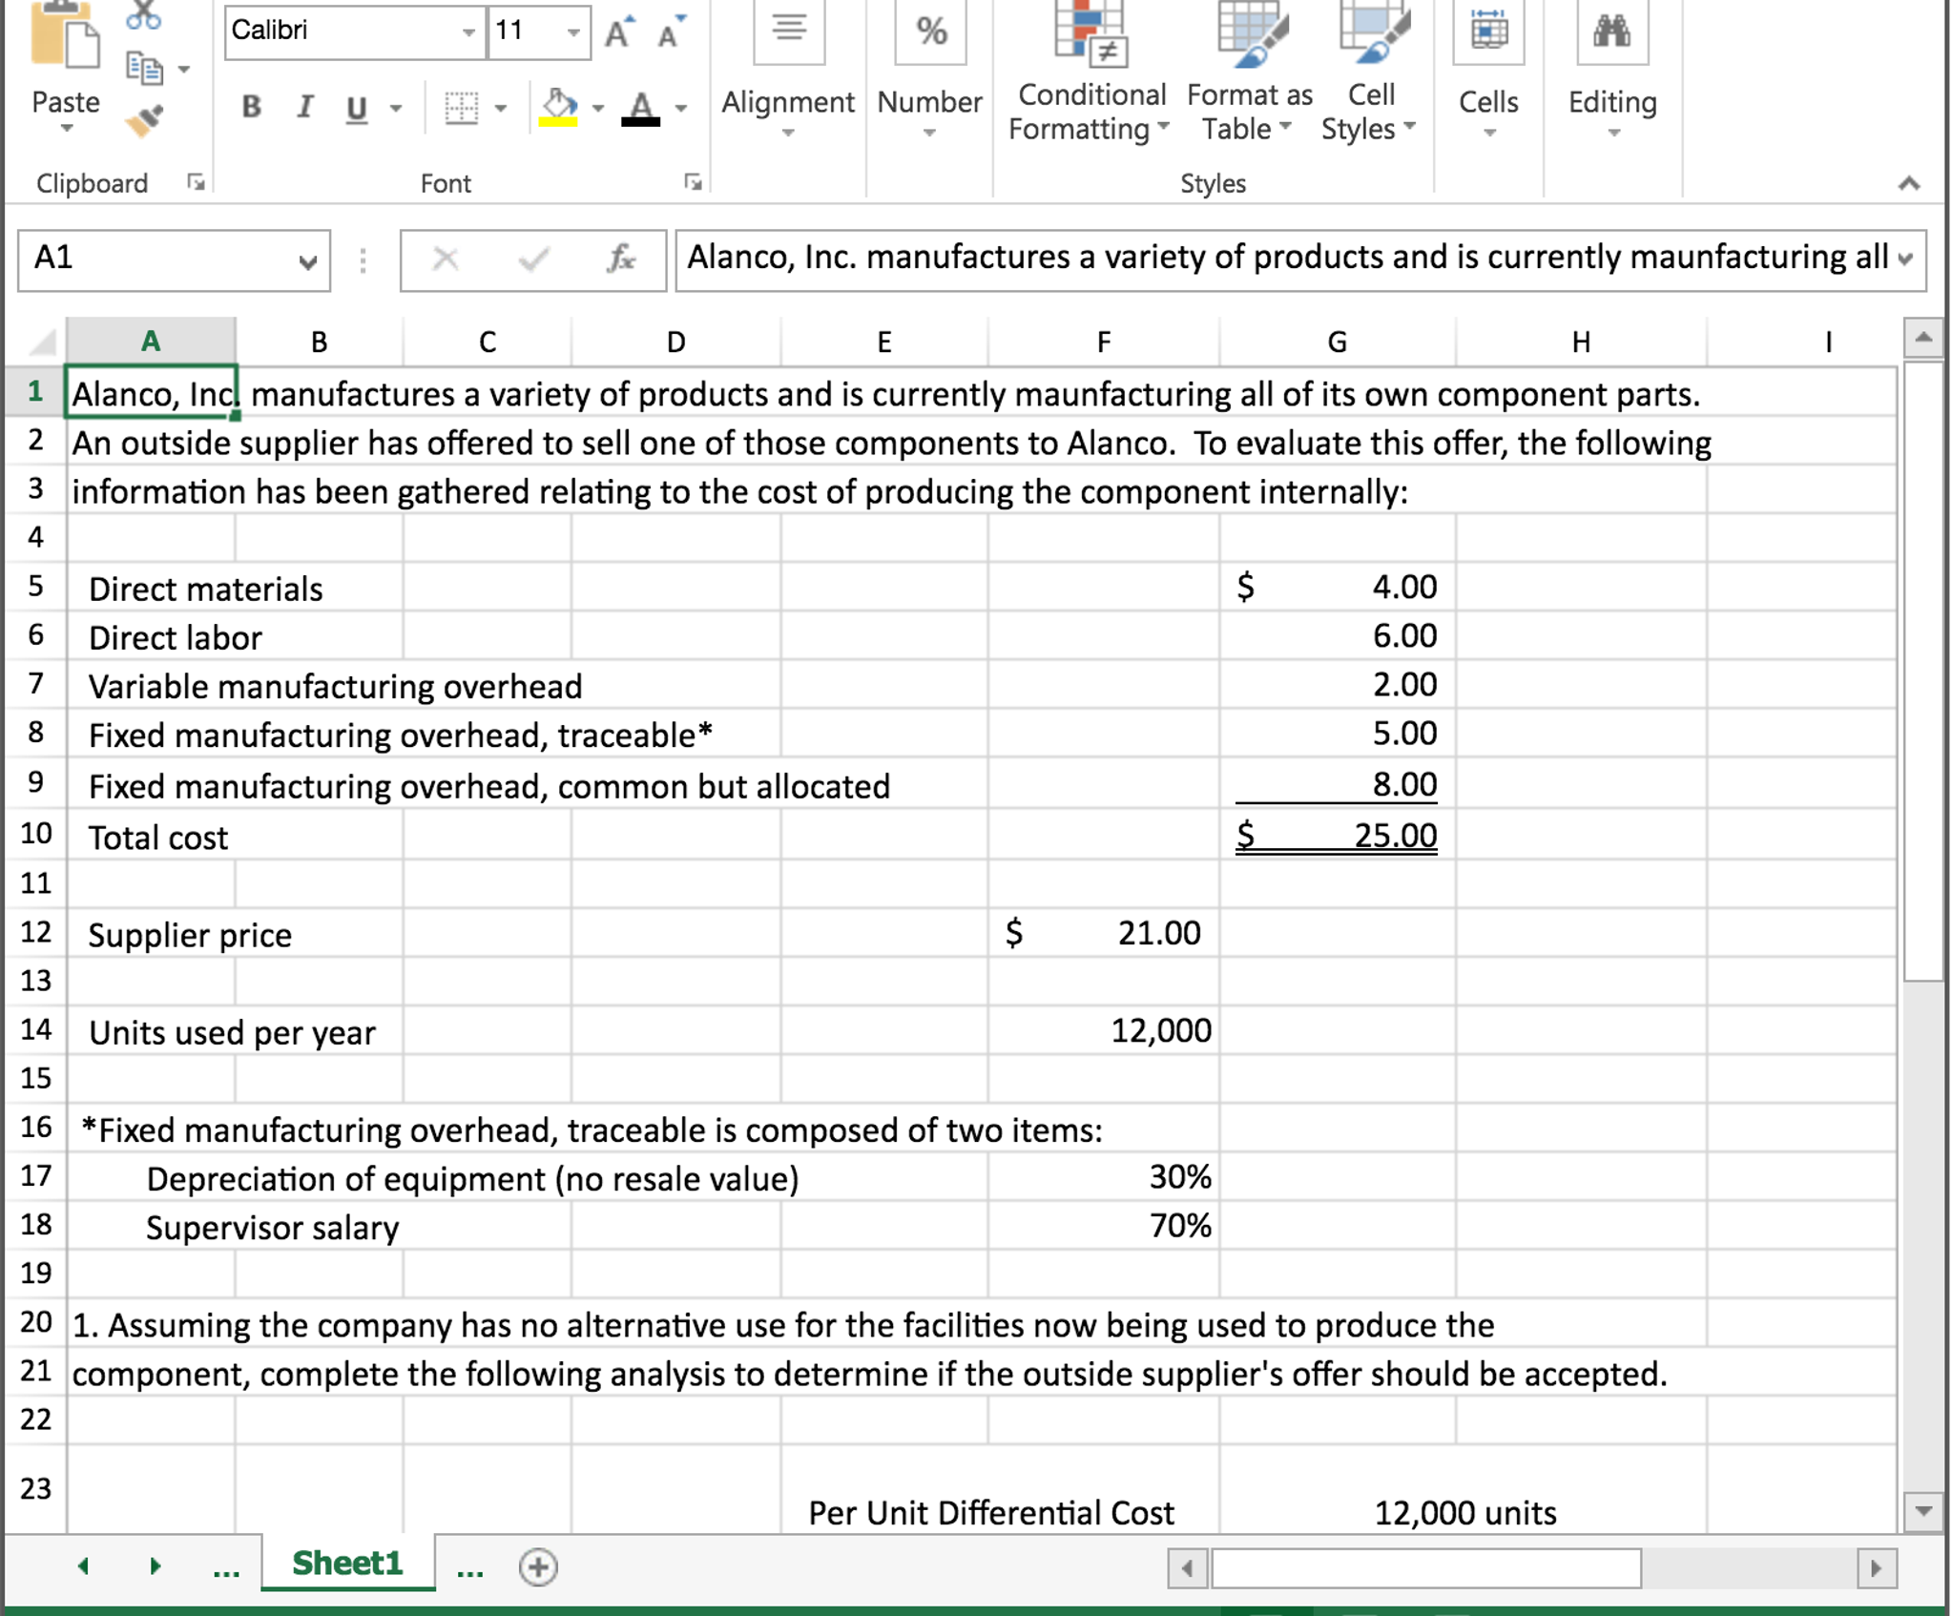This screenshot has width=1952, height=1616.
Task: Select column A header
Action: (x=151, y=341)
